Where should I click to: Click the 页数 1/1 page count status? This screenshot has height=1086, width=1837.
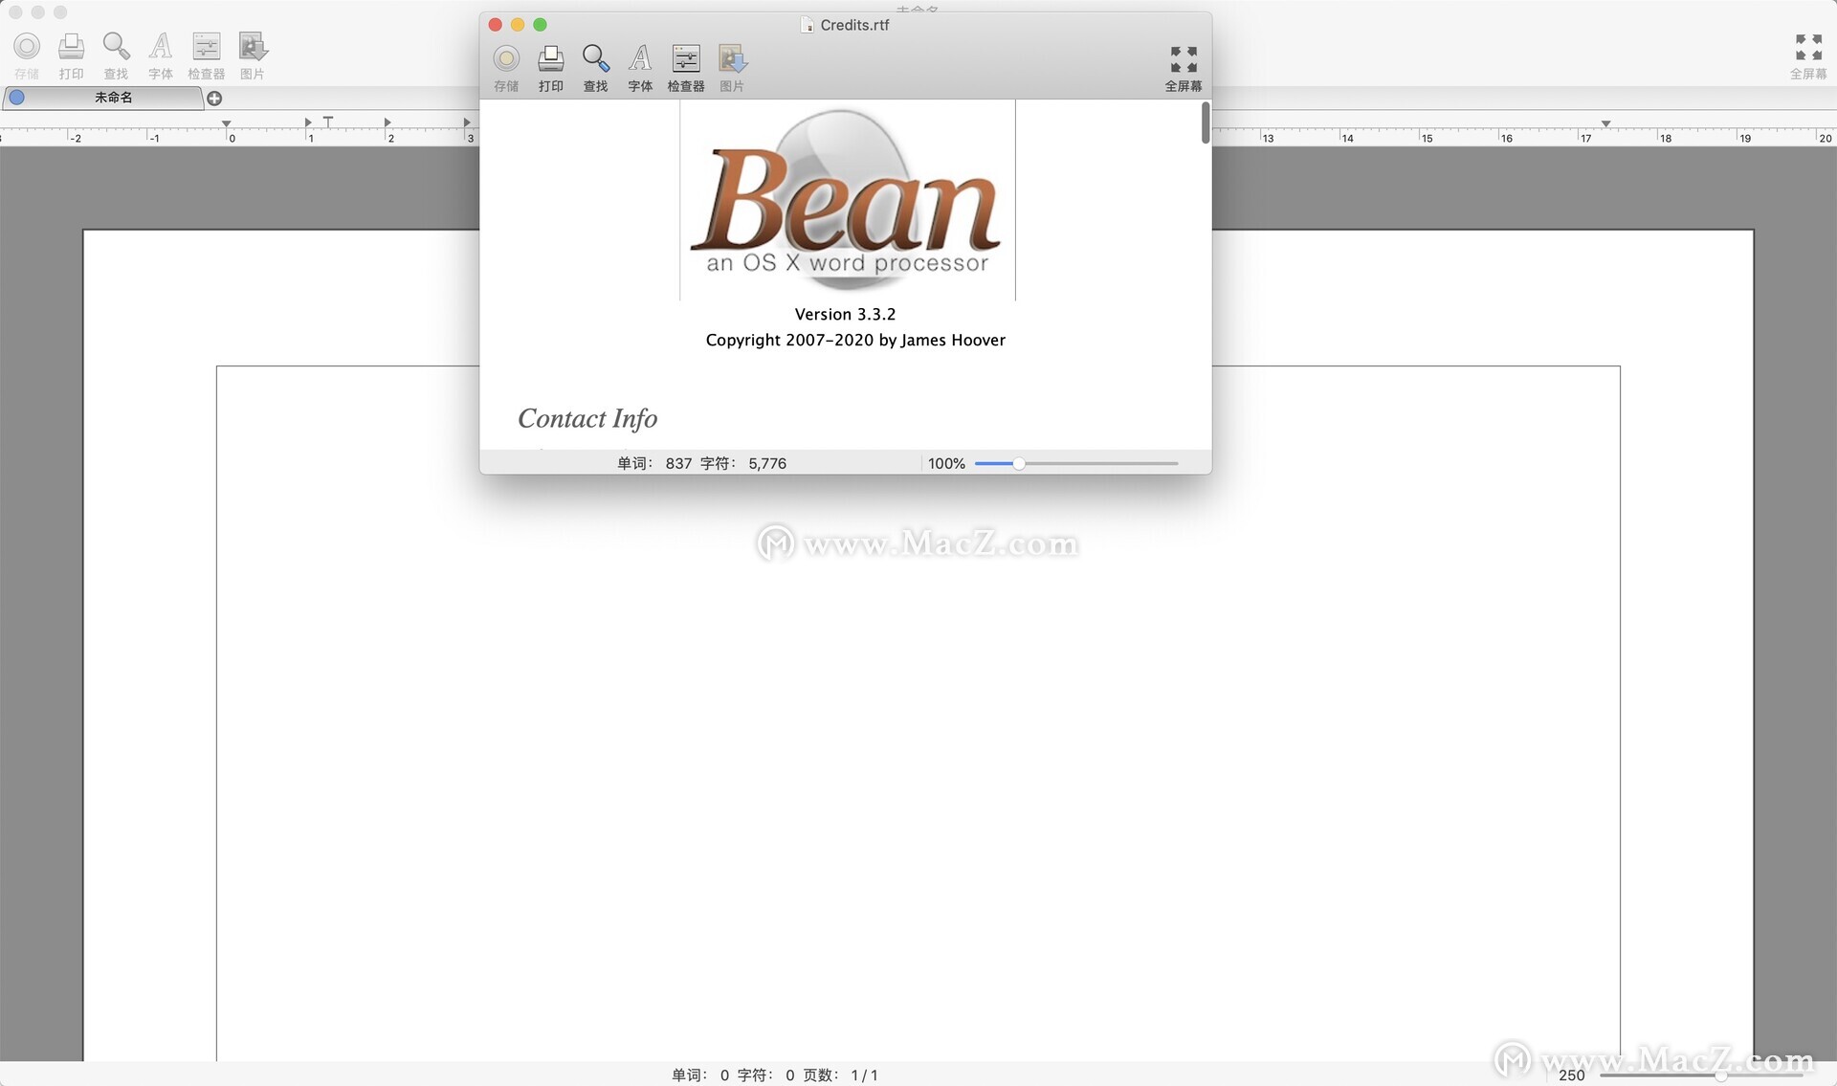click(840, 1075)
